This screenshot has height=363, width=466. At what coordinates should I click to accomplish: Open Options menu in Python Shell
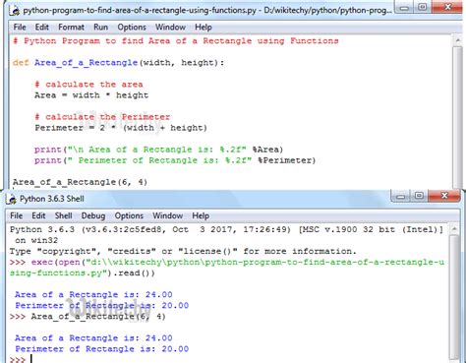(x=129, y=215)
